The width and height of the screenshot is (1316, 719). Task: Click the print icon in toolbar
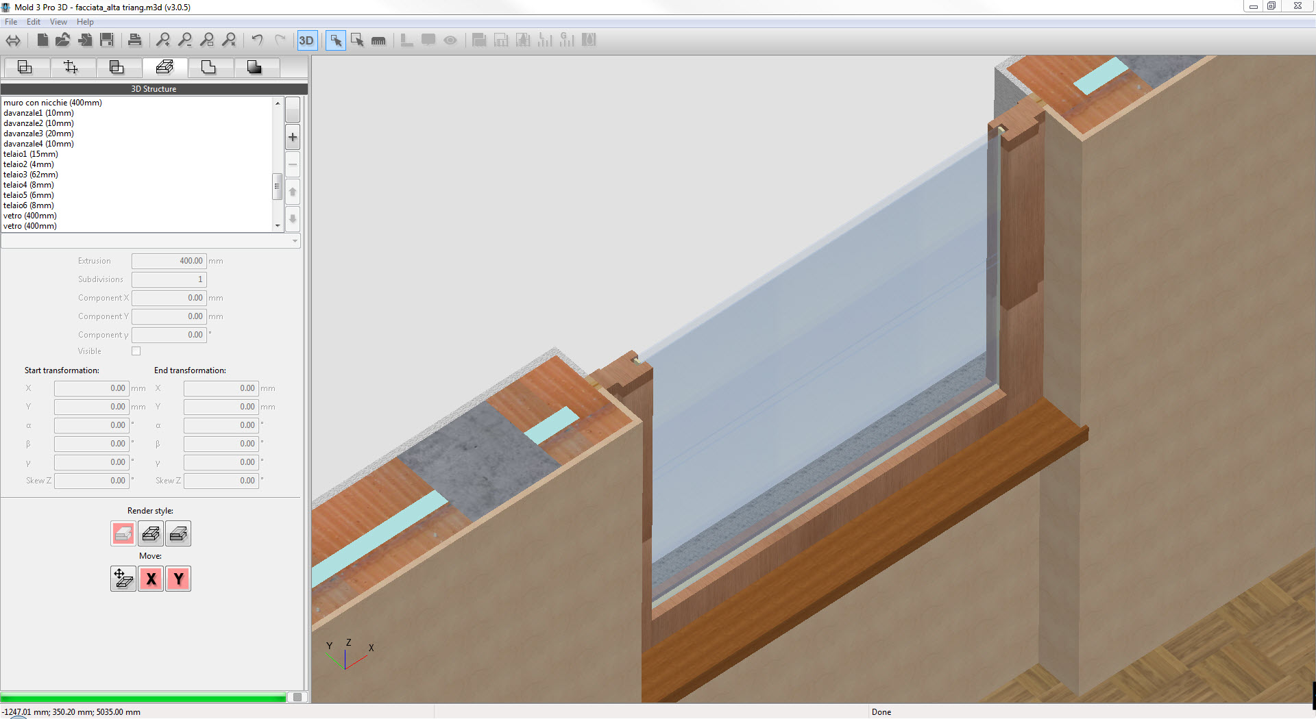(x=135, y=40)
